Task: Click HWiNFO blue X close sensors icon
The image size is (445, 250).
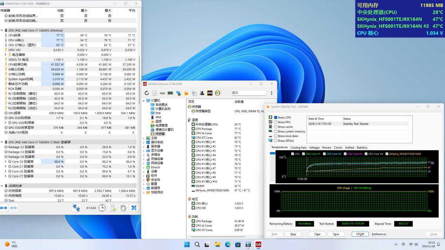Action: (134, 208)
